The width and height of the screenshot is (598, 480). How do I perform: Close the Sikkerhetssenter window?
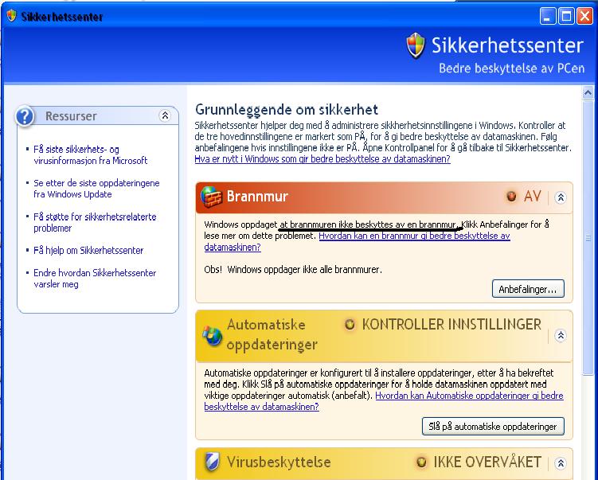[584, 17]
